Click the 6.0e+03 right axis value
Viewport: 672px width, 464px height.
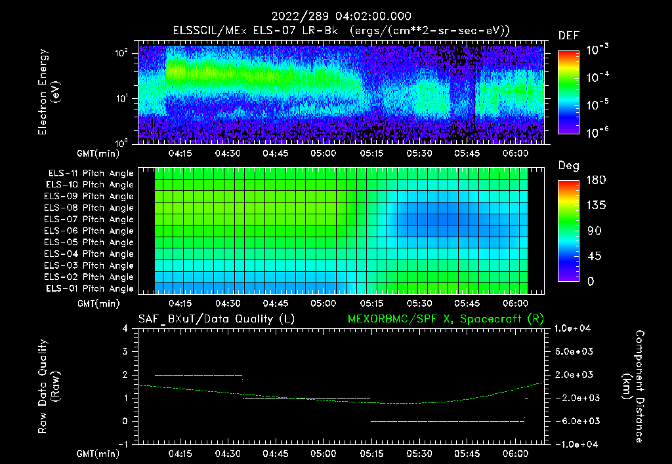click(574, 352)
